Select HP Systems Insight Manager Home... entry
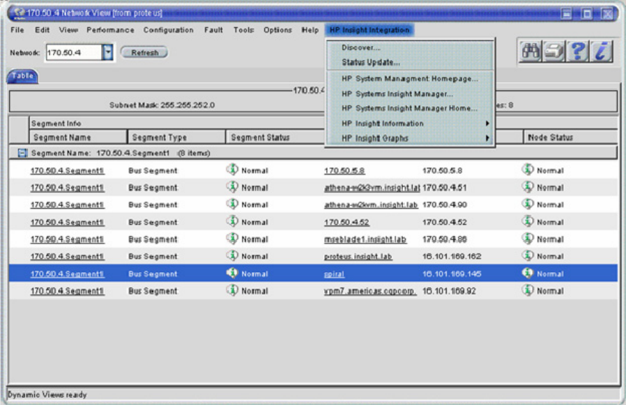This screenshot has width=626, height=405. click(411, 109)
